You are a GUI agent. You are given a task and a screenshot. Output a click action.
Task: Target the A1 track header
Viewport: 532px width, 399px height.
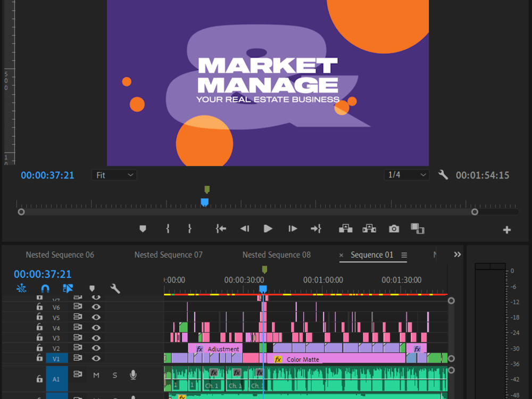[57, 379]
